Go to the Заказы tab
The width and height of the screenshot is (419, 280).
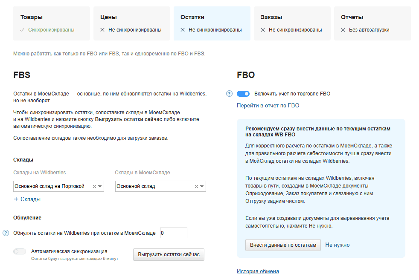(x=292, y=23)
